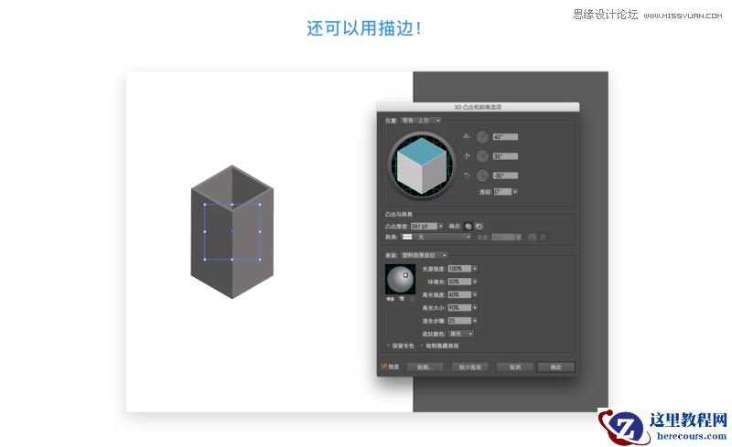The height and width of the screenshot is (447, 732).
Task: Open the extrude depth slider arrow
Action: click(441, 226)
